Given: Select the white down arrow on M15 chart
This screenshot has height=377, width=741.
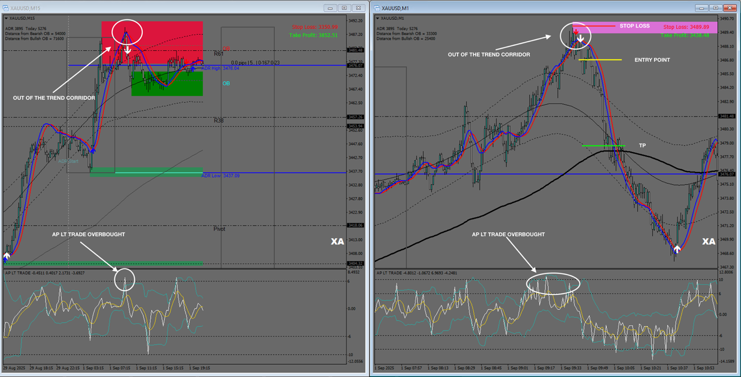Looking at the screenshot, I should click(128, 50).
